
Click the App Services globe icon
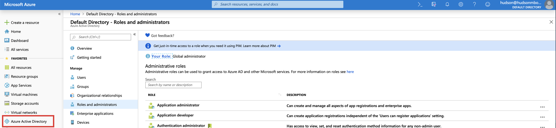(7, 85)
